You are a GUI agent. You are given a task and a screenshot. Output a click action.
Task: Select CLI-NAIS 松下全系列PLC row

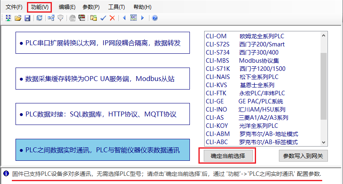click(263, 77)
